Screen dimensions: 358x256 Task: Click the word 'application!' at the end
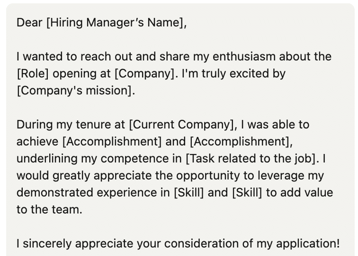pos(308,244)
